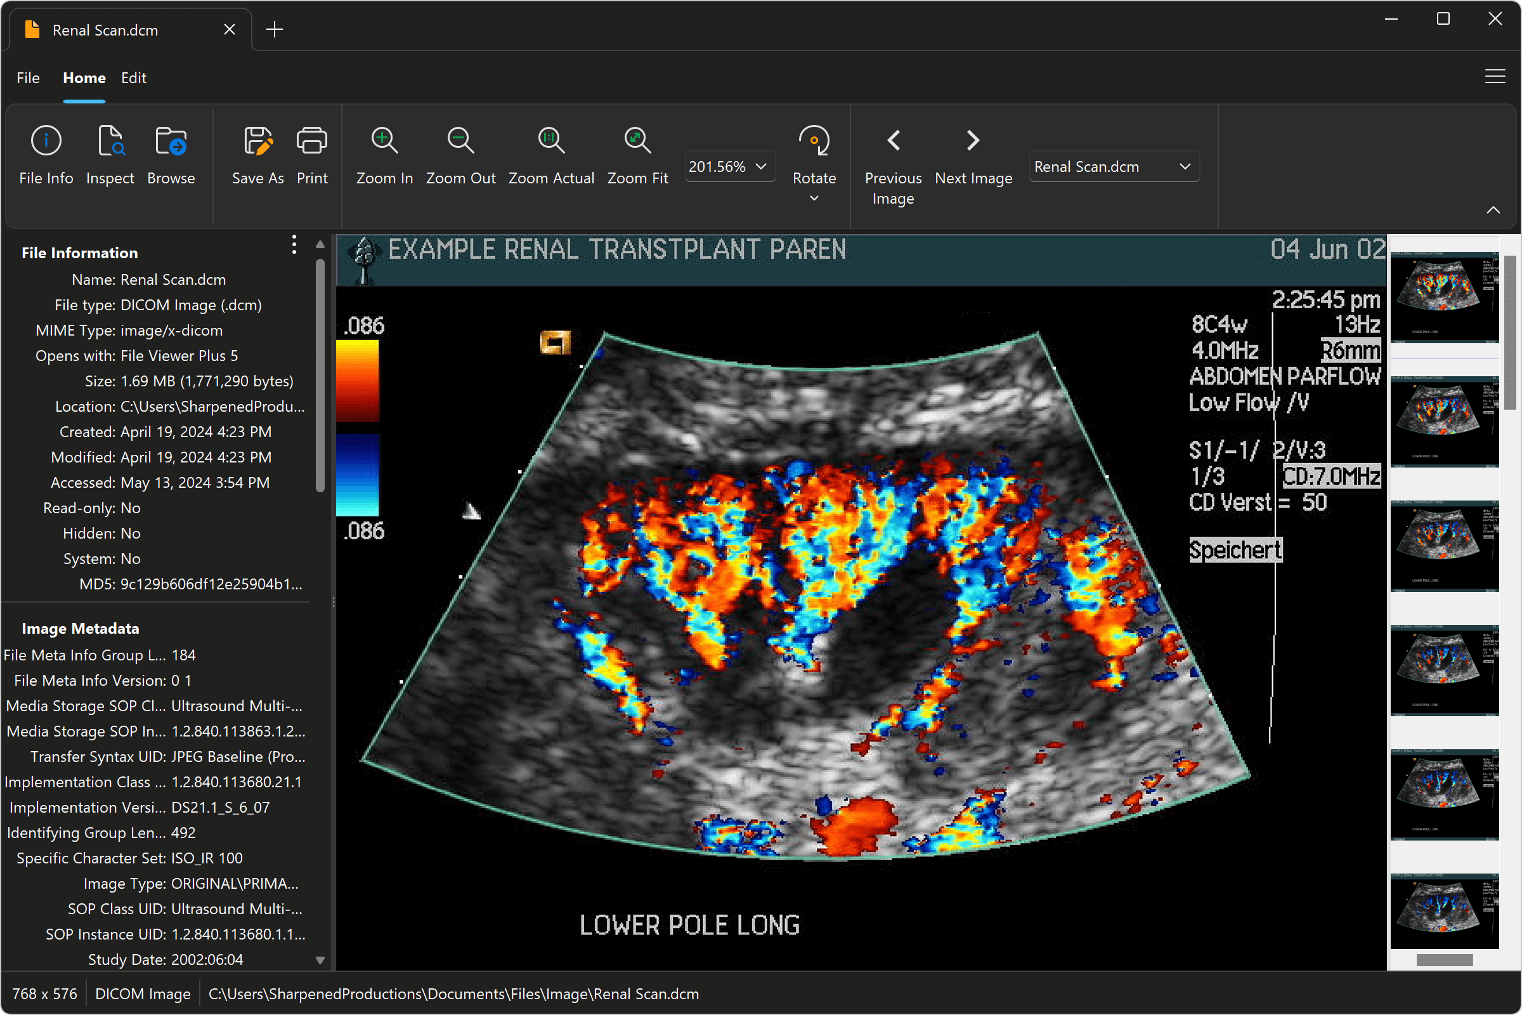
Task: Rotate the renal scan image
Action: (814, 140)
